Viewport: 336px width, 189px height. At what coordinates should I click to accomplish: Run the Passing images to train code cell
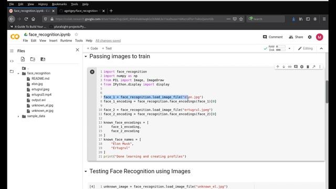(92, 72)
